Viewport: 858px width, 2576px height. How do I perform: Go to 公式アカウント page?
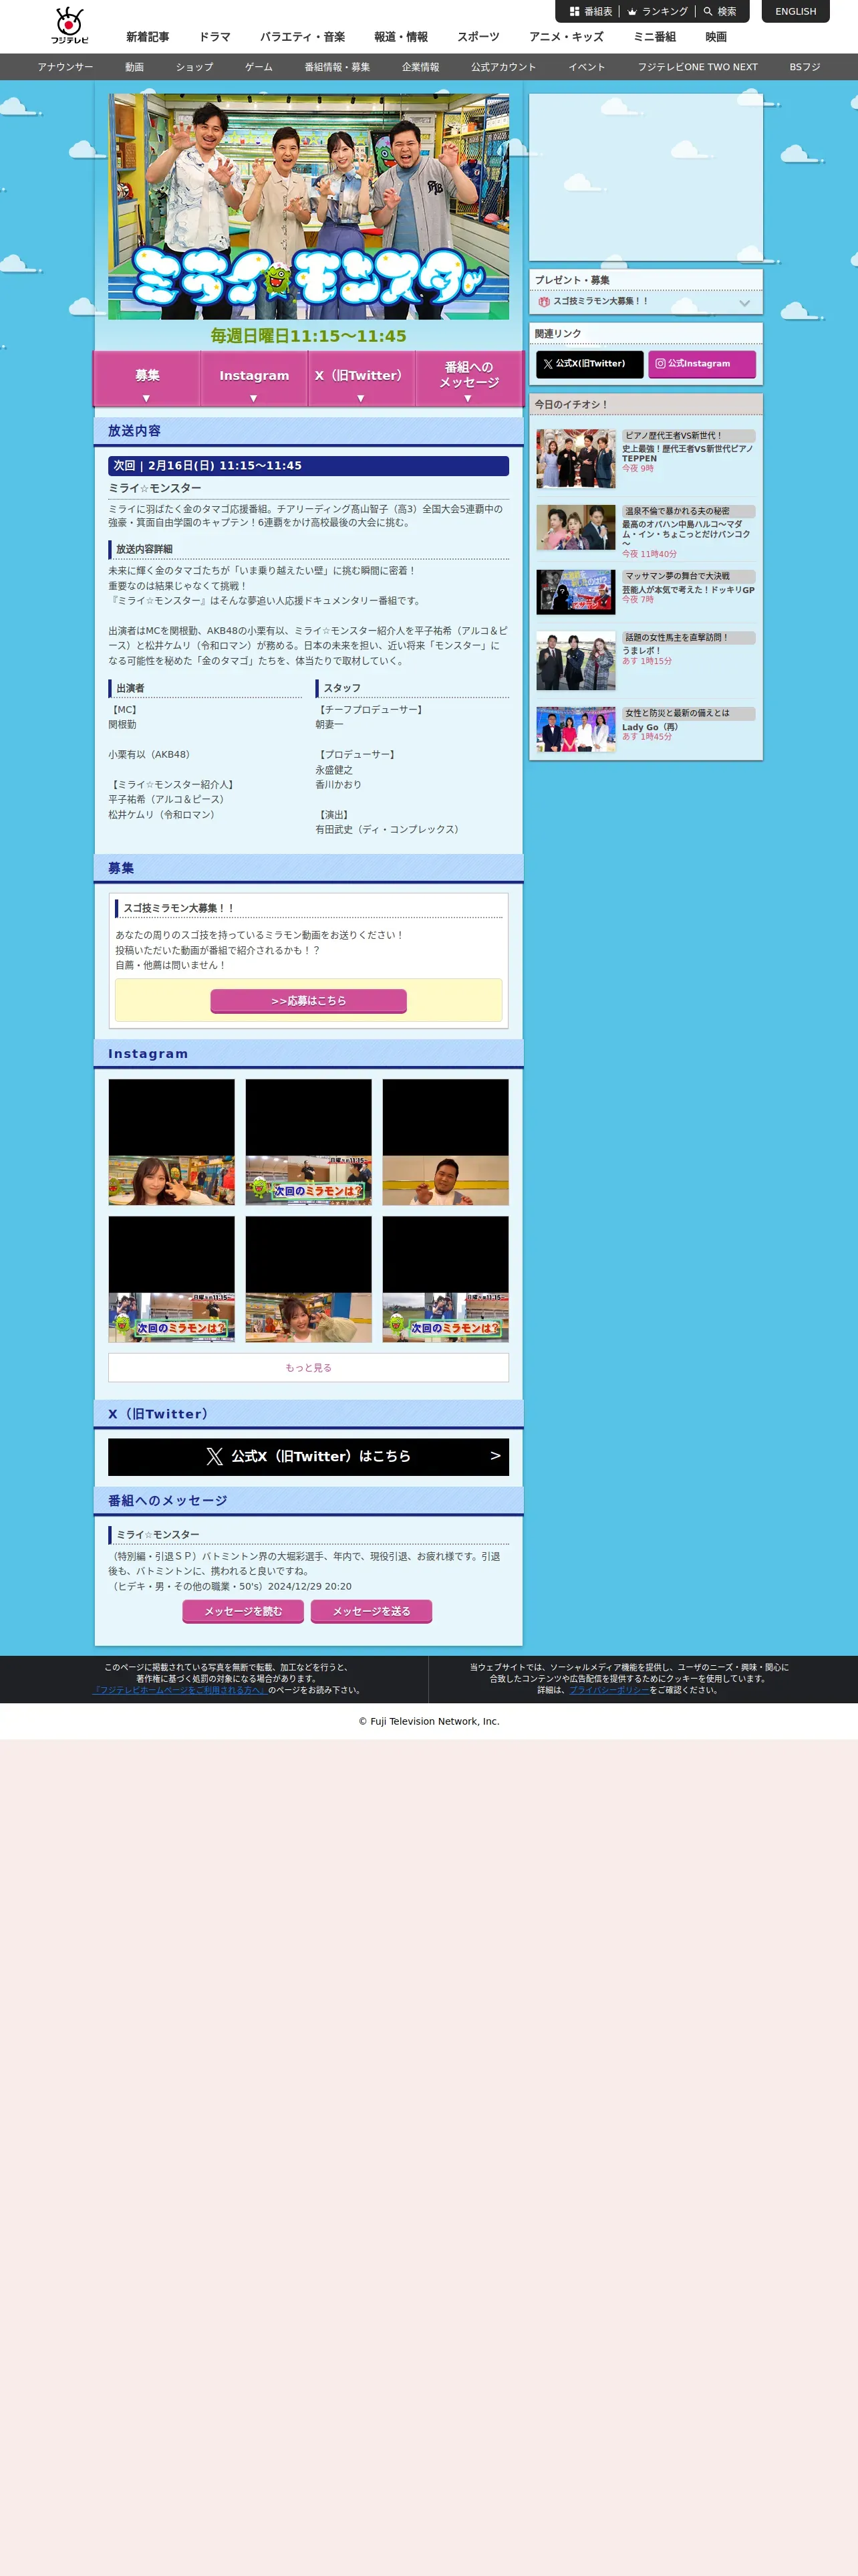click(503, 67)
